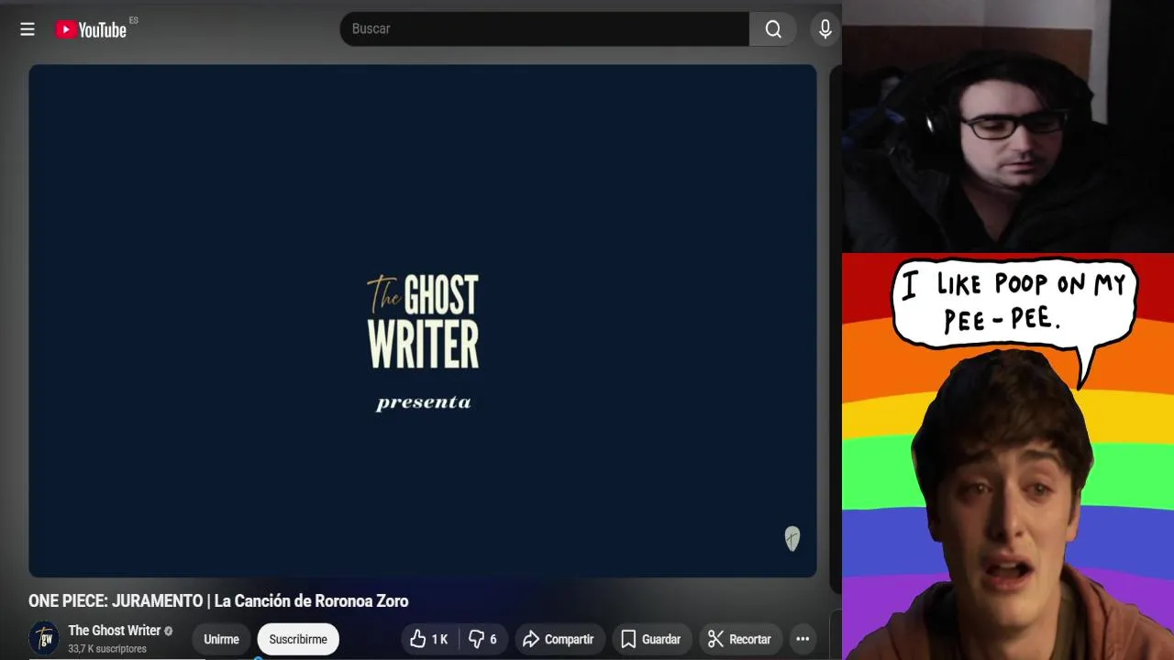Go to YouTube home via logo
Viewport: 1174px width, 660px height.
tap(91, 29)
